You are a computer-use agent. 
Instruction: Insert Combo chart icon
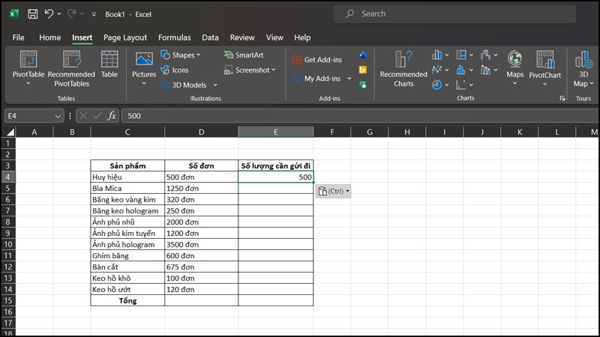[x=485, y=70]
